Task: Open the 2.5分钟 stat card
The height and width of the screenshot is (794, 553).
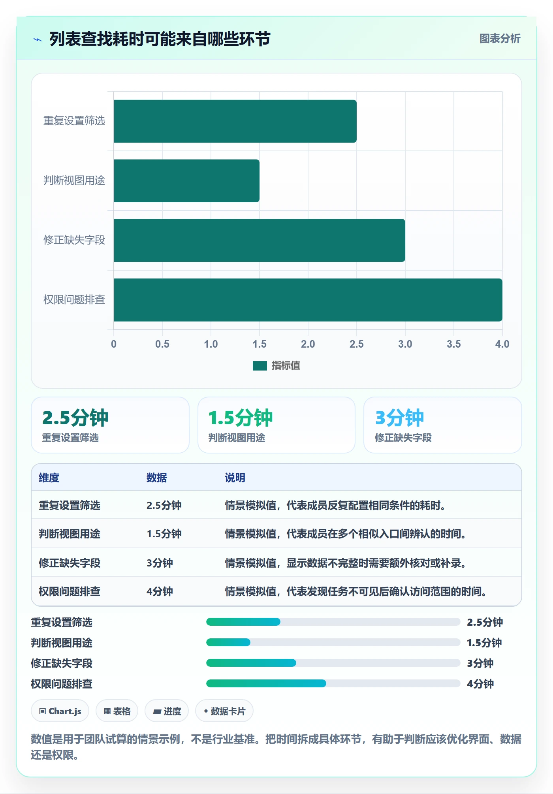Action: [x=110, y=425]
